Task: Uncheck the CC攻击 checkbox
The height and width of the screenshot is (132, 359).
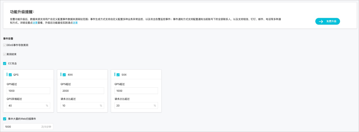Action: (5, 64)
